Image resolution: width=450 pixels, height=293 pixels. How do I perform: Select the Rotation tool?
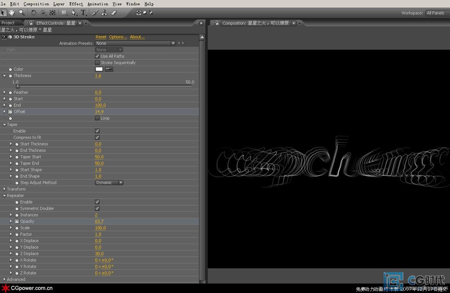point(33,13)
